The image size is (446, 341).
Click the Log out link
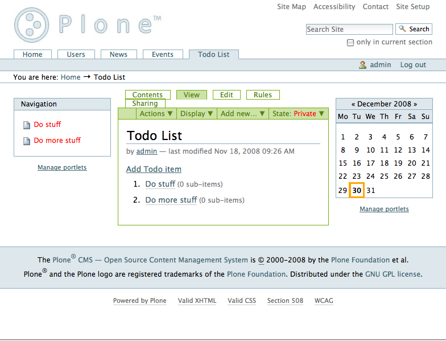[x=413, y=65]
